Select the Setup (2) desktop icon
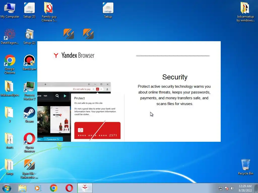258x193 pixels. click(29, 36)
